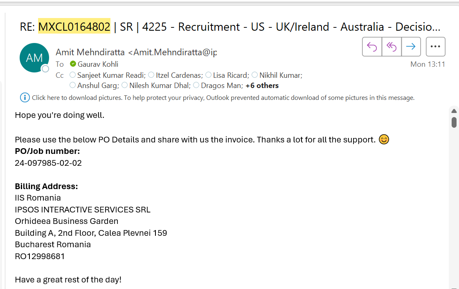The height and width of the screenshot is (289, 459).
Task: Click the Reply All double-arrow icon
Action: click(391, 47)
